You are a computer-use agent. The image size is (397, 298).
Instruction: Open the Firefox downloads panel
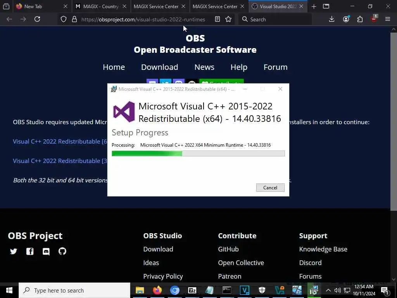click(x=332, y=19)
